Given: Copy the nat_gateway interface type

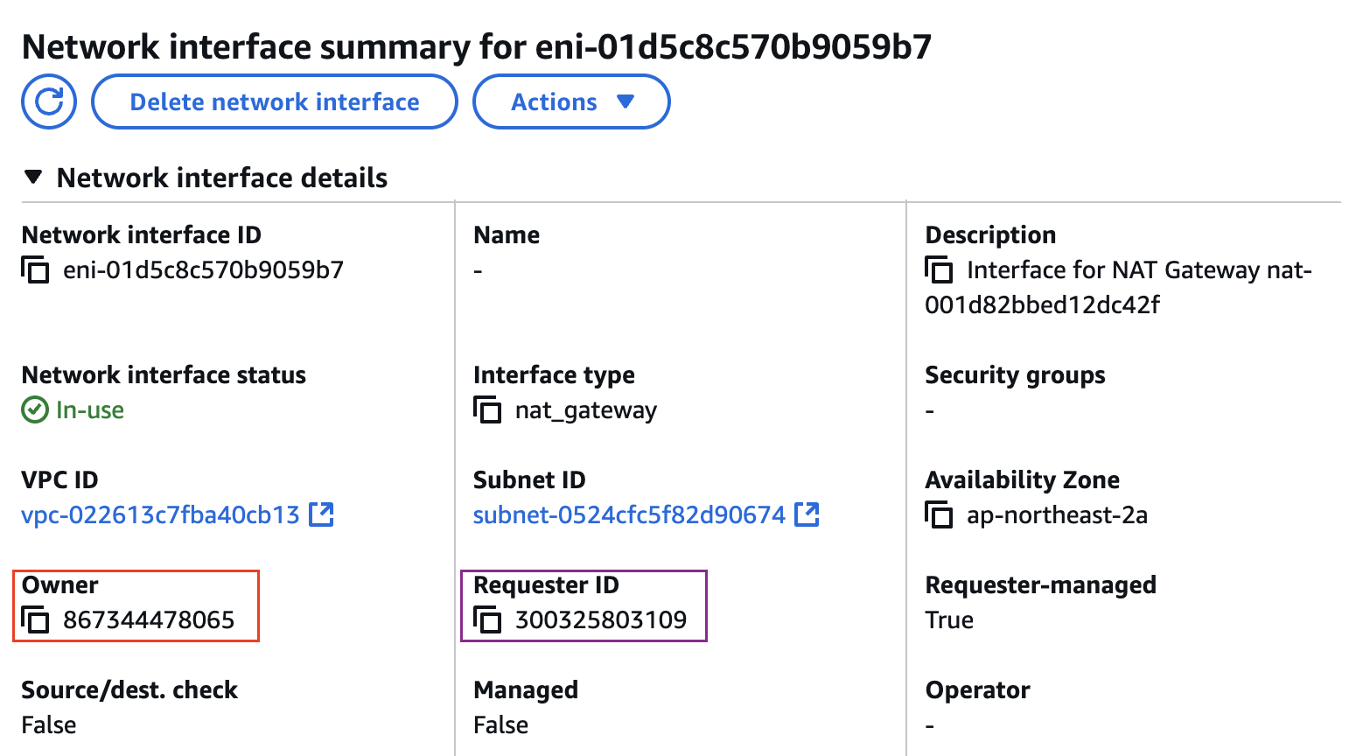Looking at the screenshot, I should pyautogui.click(x=487, y=409).
